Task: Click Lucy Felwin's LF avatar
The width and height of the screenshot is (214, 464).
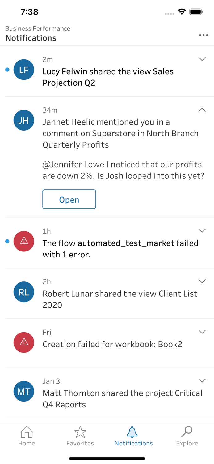Action: 24,70
